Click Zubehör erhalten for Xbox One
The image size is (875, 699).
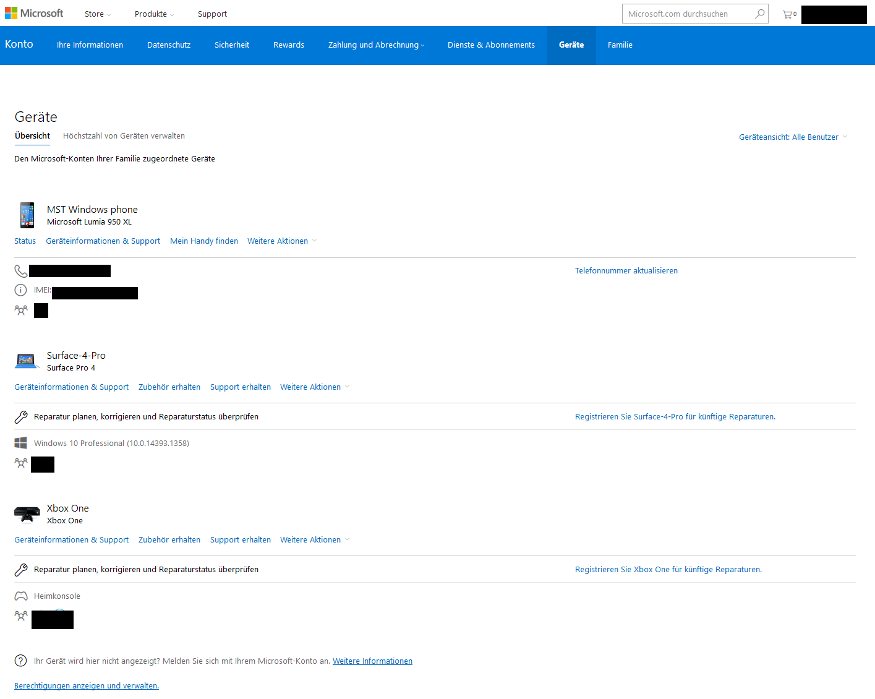[169, 540]
